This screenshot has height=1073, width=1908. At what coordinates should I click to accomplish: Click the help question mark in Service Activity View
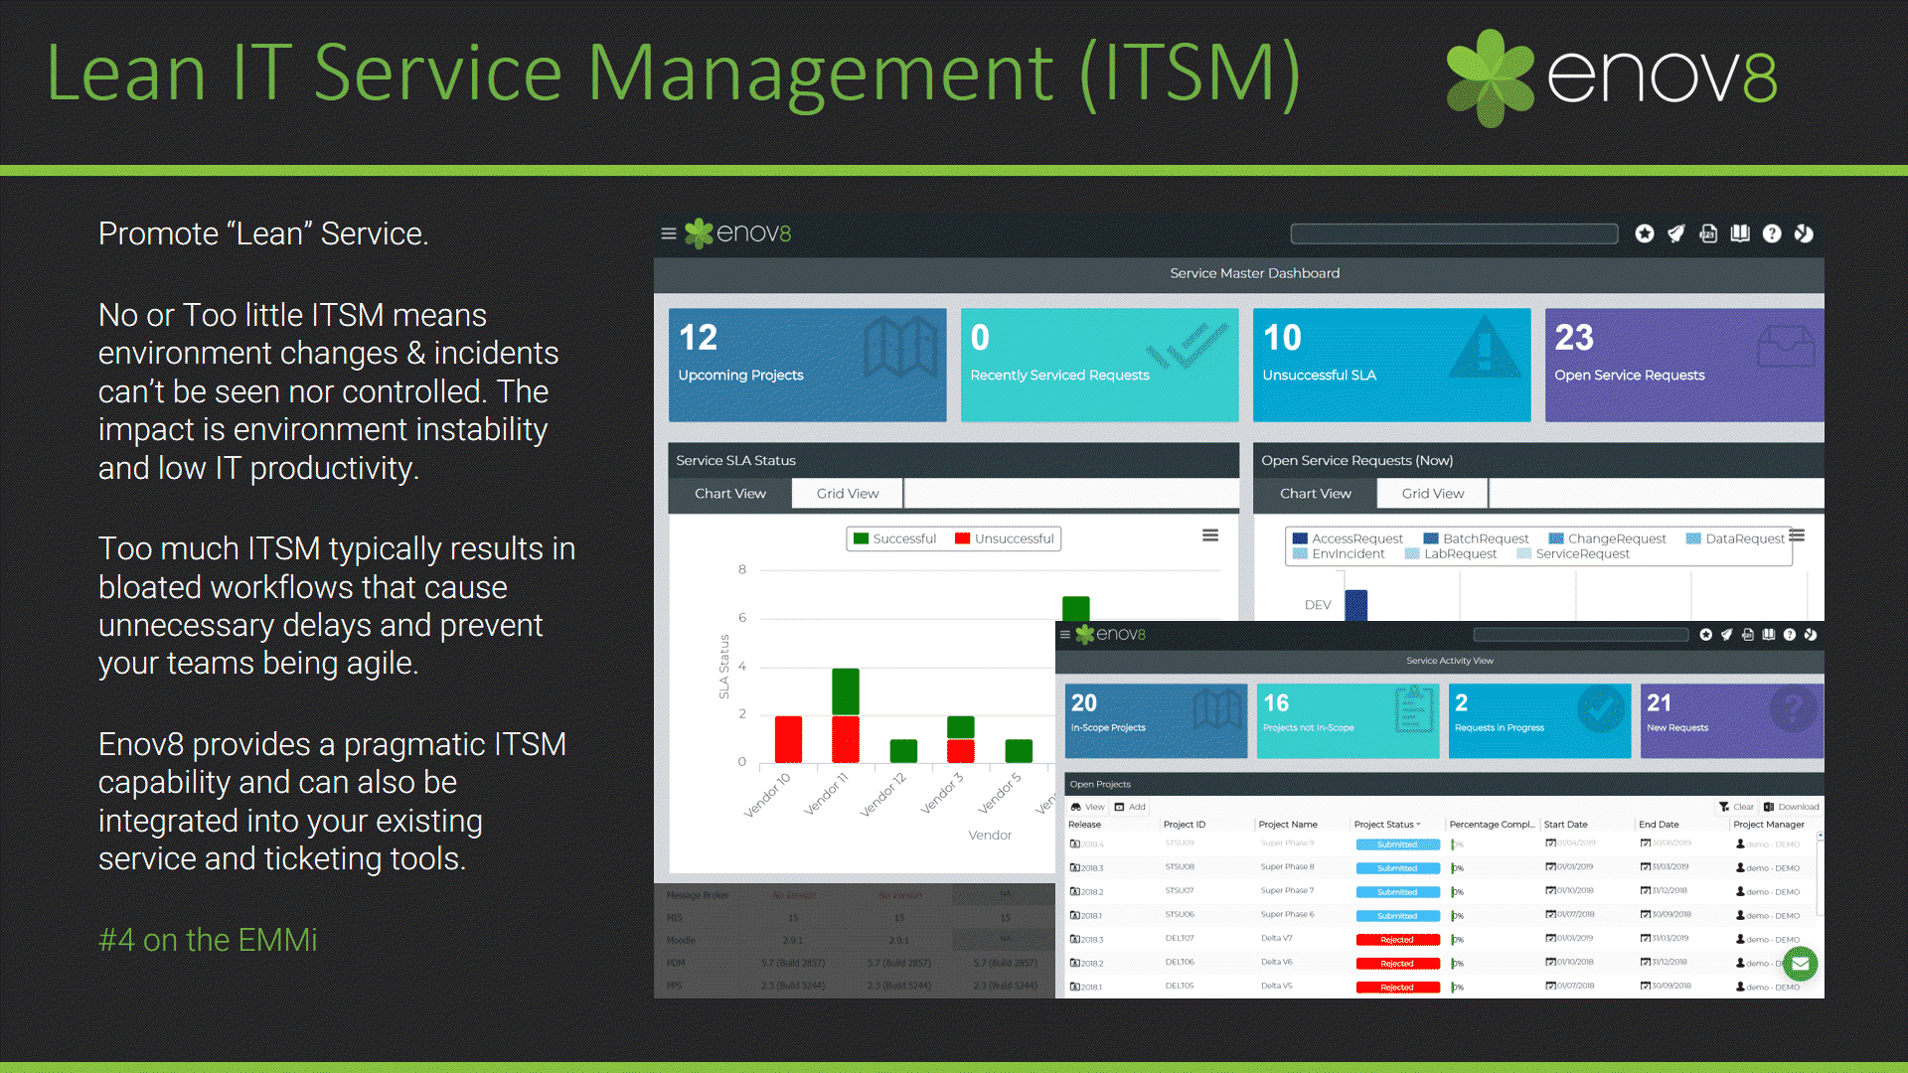(1790, 634)
